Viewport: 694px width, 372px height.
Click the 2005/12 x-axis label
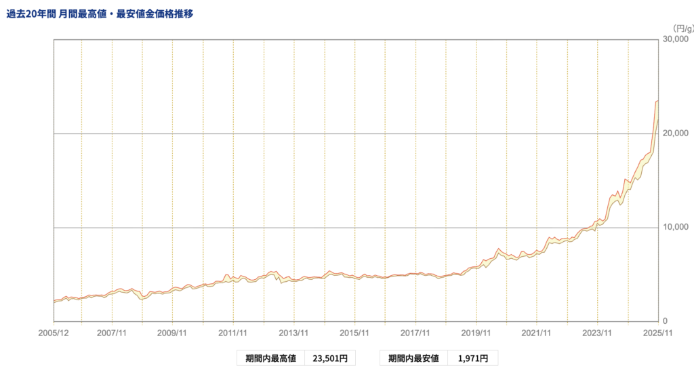coord(54,333)
